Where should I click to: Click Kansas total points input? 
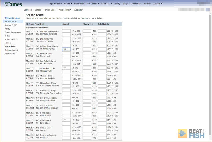tap(102, 131)
